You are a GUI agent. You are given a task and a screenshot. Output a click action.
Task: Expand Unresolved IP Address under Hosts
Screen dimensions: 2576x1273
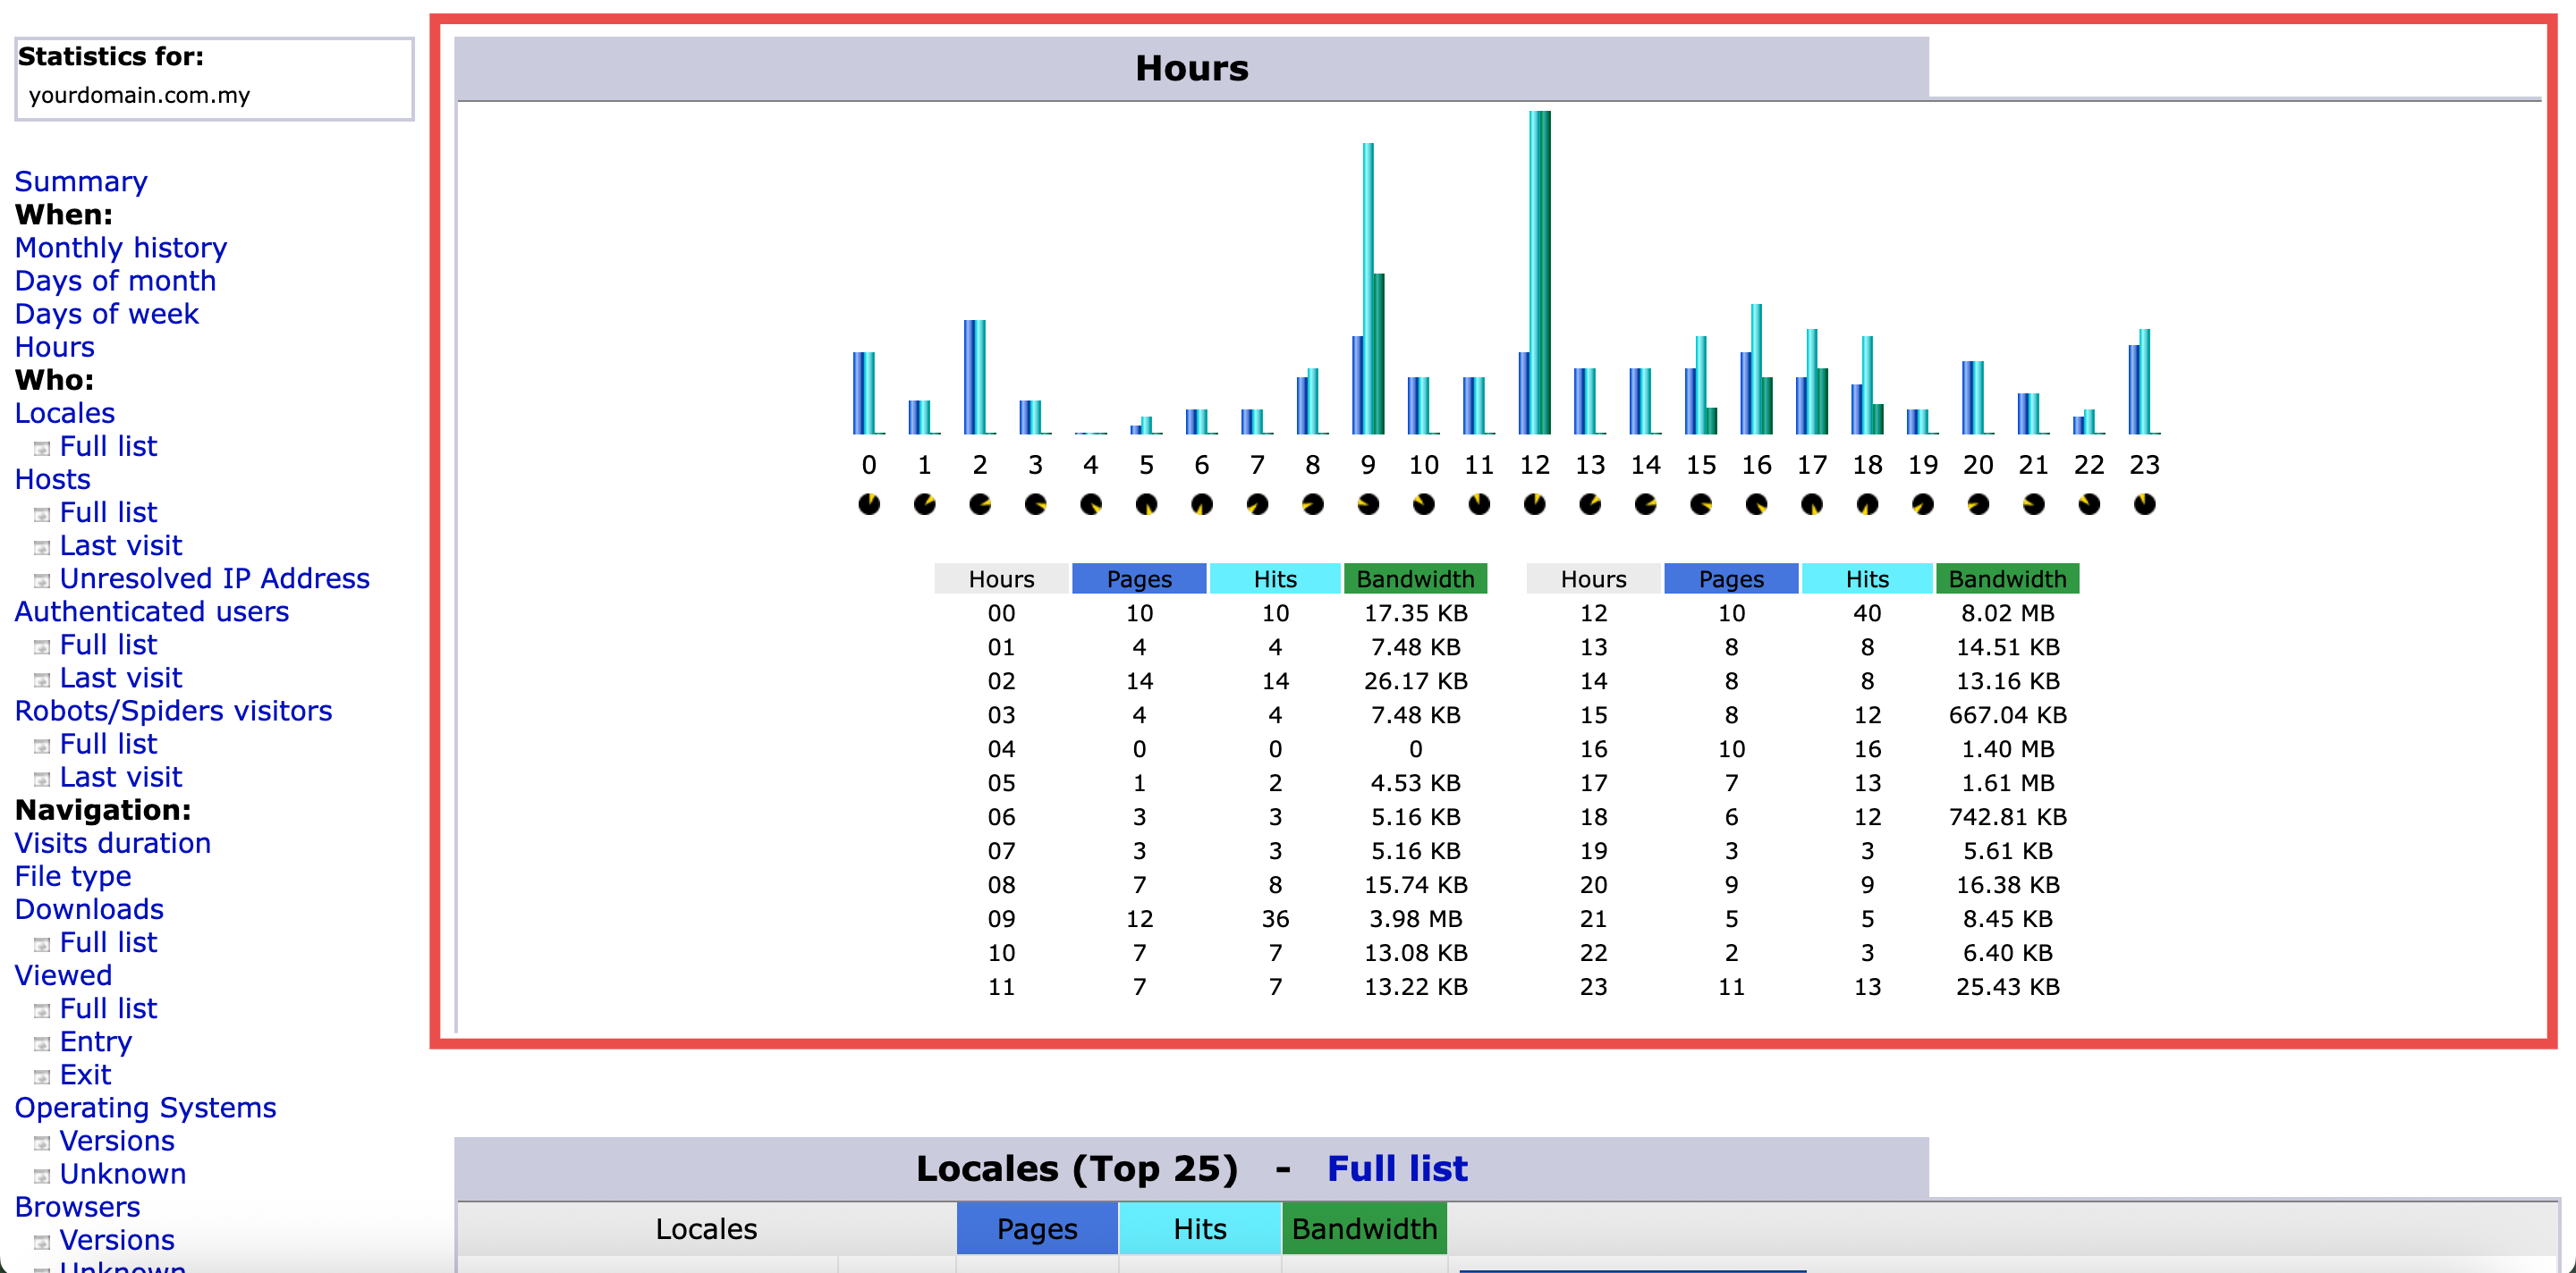pos(214,577)
